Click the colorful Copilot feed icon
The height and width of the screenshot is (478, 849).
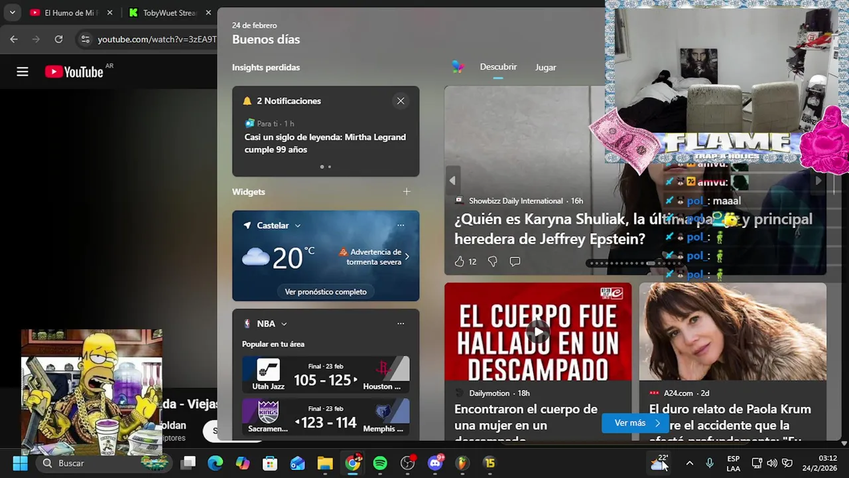(458, 66)
